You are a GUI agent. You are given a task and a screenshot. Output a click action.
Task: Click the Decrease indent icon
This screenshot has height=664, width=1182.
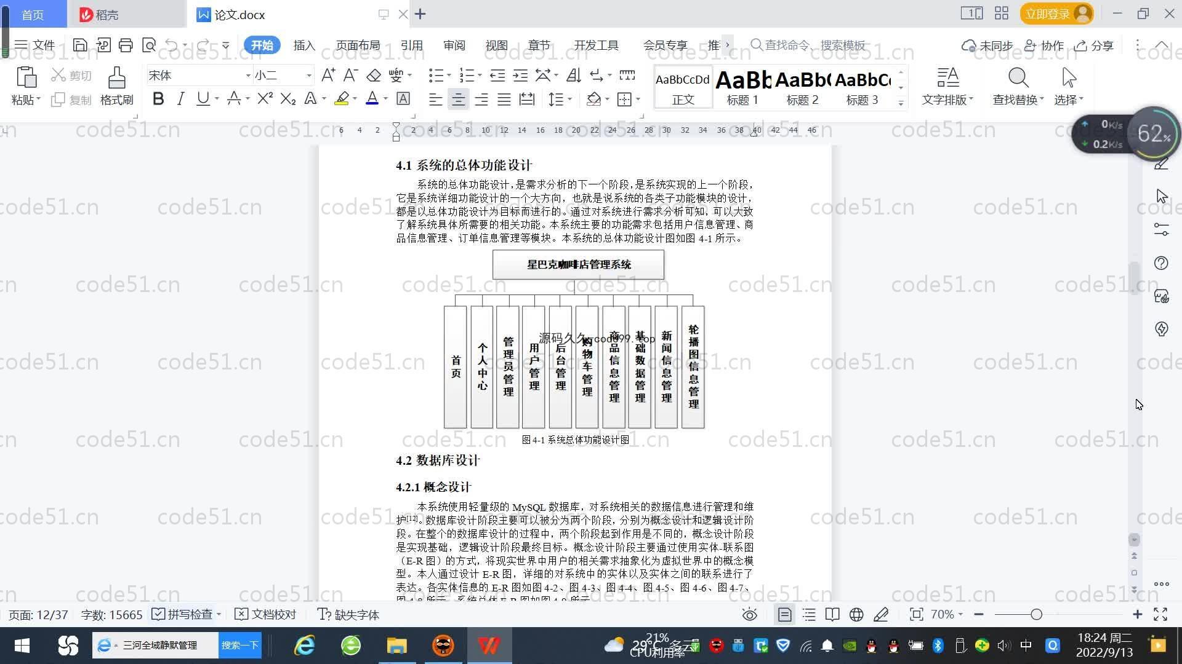coord(497,75)
